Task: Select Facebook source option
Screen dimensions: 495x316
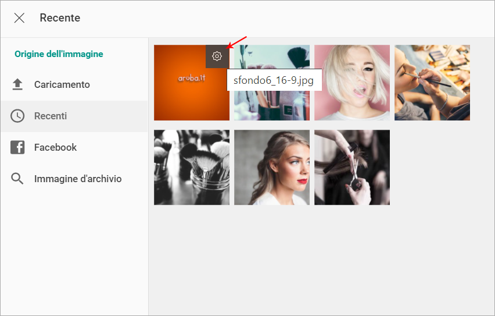Action: click(74, 147)
